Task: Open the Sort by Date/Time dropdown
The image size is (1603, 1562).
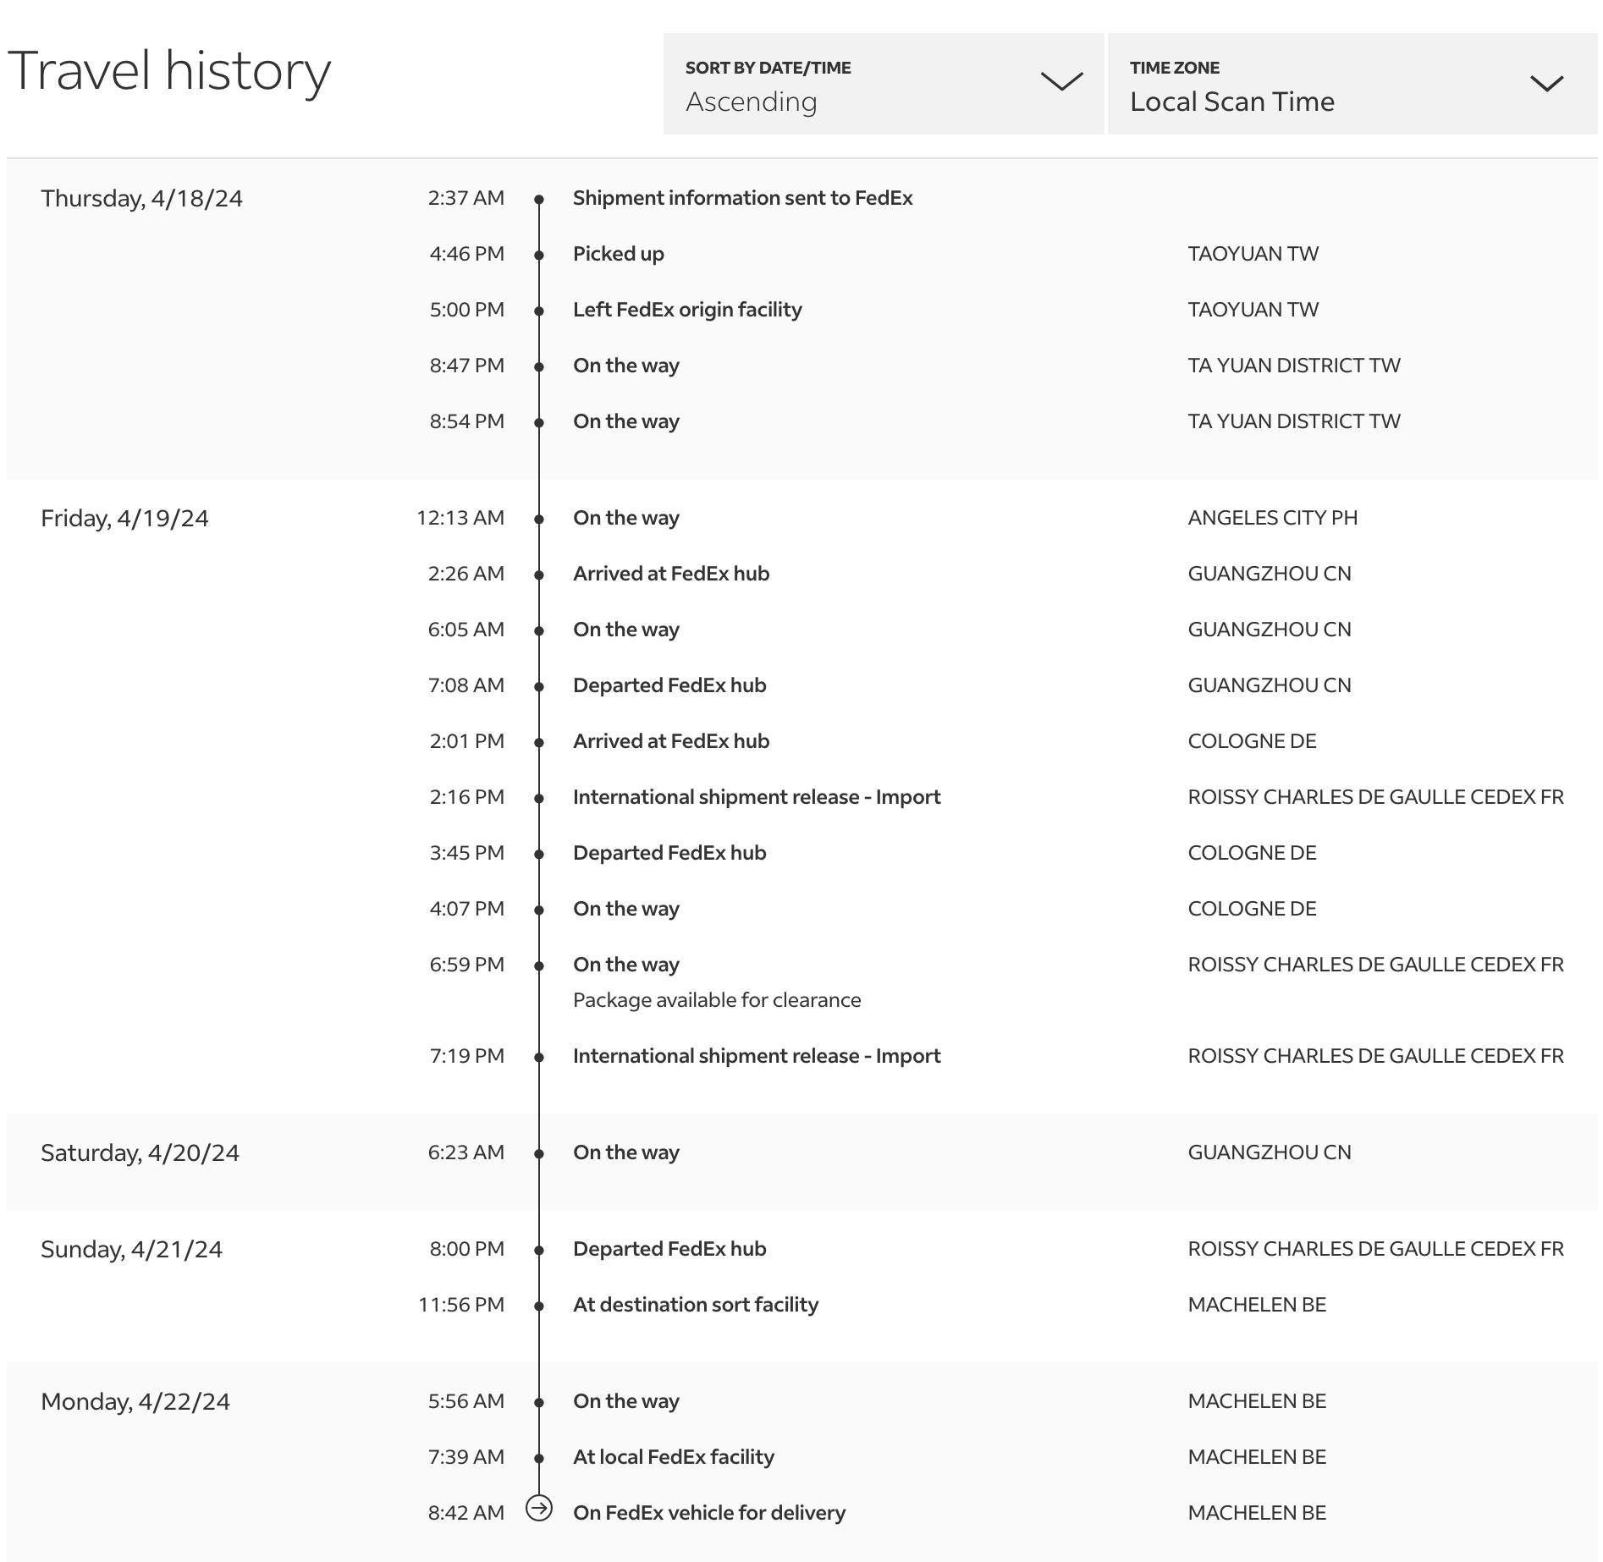Action: (883, 84)
